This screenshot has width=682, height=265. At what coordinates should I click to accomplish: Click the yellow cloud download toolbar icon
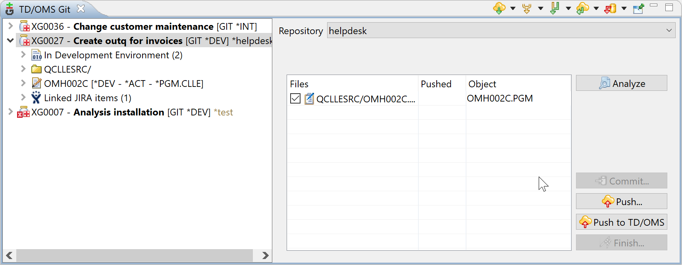(499, 8)
